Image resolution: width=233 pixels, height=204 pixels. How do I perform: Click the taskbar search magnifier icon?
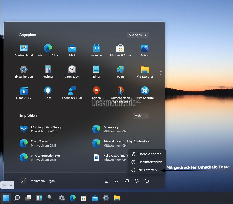tap(17, 198)
